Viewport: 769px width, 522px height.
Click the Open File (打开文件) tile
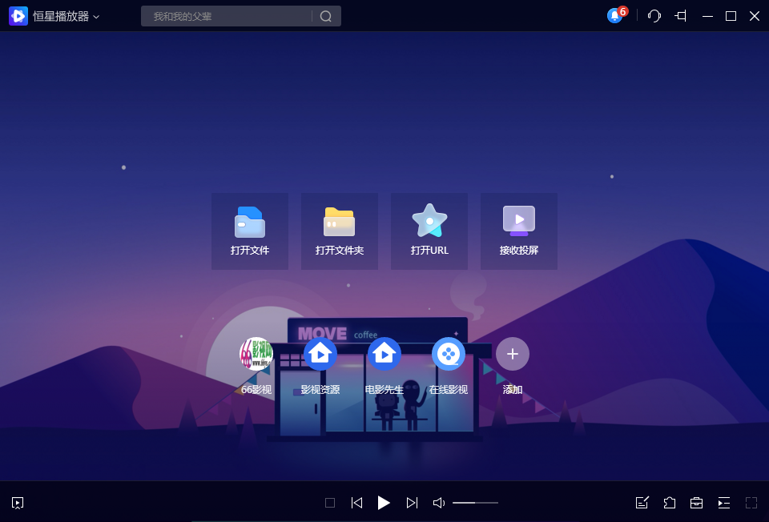[x=250, y=231]
